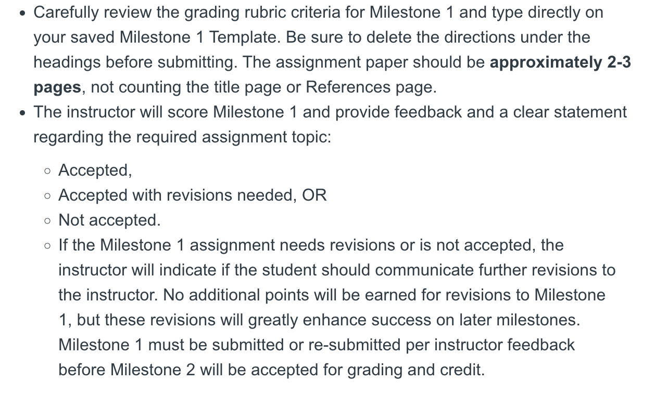Click the bold text "approximately 2-3"
Screen dimensions: 655x395
click(560, 62)
